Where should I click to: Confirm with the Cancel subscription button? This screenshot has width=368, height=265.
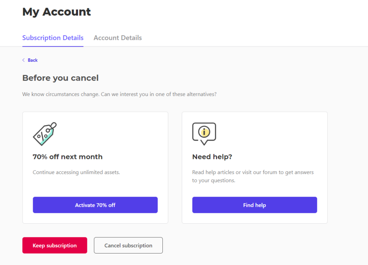(x=128, y=245)
